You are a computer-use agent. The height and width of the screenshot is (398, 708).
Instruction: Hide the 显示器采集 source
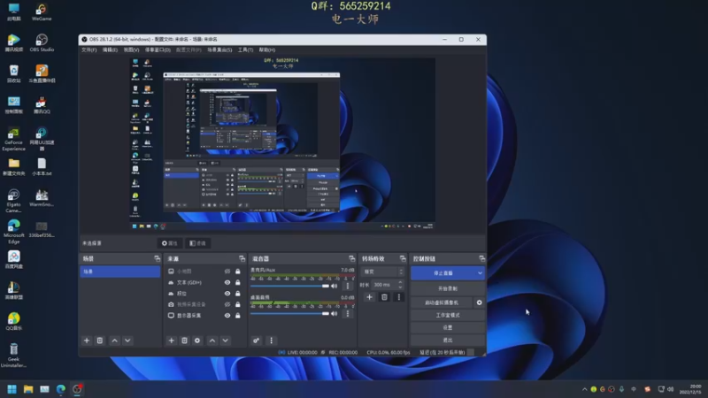(227, 316)
